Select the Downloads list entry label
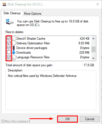This screenshot has width=102, height=124. (x=24, y=53)
